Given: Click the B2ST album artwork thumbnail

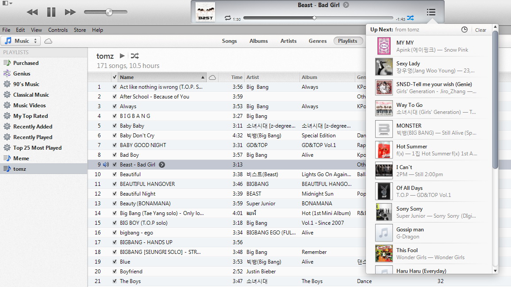Looking at the screenshot, I should [x=205, y=12].
